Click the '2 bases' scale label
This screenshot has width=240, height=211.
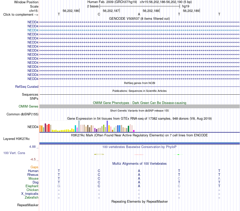[x=93, y=6]
